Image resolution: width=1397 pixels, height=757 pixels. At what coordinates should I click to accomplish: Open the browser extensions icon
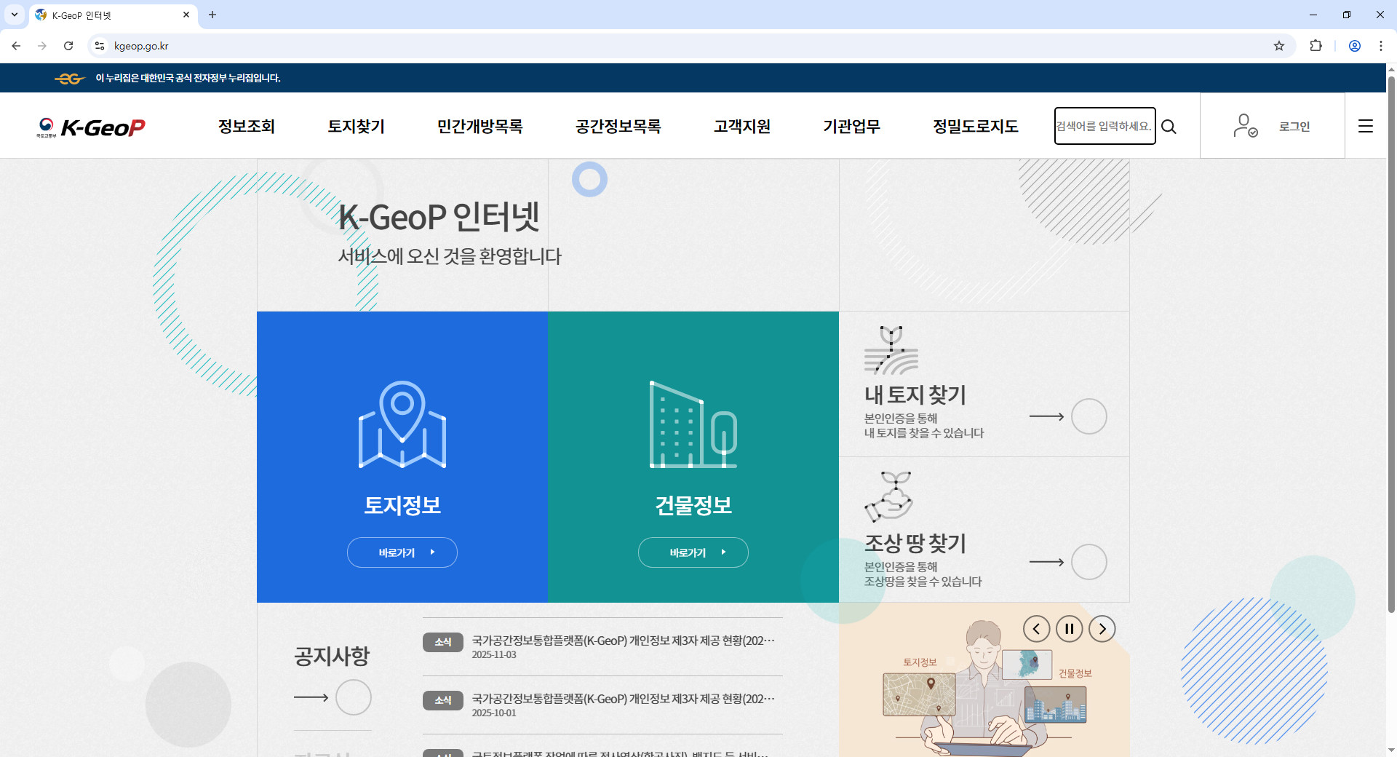pos(1316,46)
